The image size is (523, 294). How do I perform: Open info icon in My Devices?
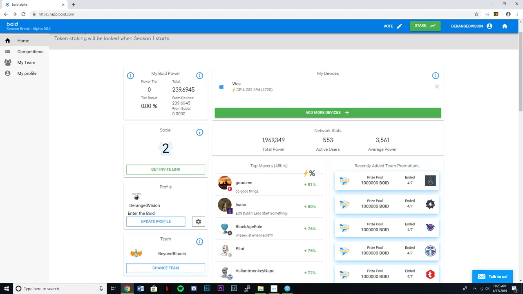[x=436, y=76]
